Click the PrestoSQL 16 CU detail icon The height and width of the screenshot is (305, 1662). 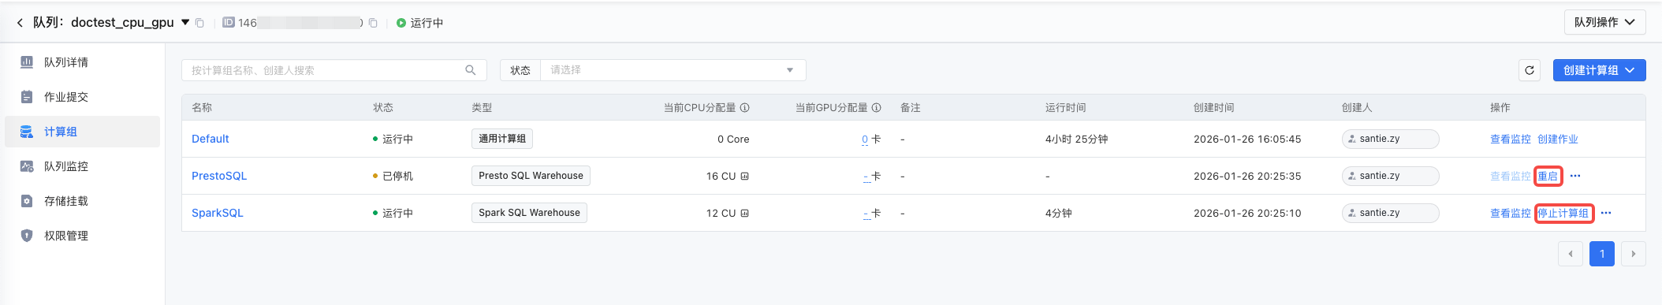coord(744,177)
